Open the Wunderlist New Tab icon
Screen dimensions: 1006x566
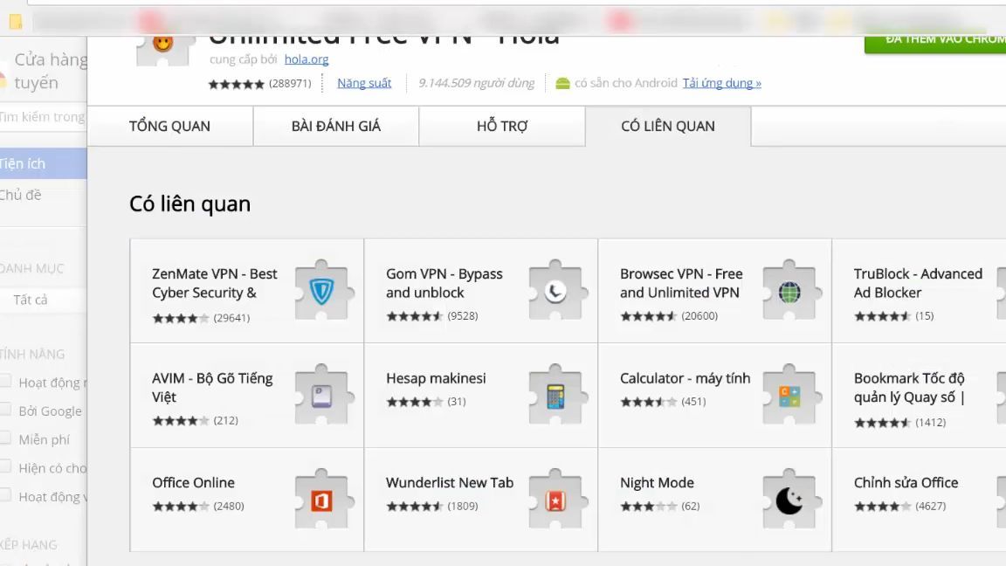point(557,500)
